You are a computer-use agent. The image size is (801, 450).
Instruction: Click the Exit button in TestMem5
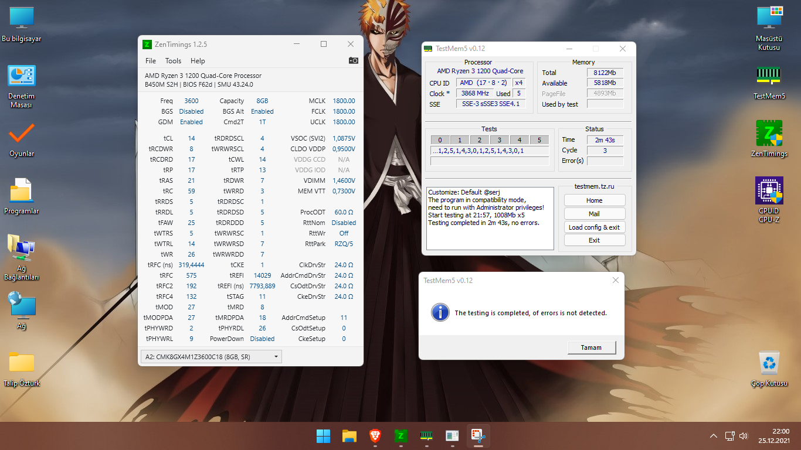click(x=595, y=240)
